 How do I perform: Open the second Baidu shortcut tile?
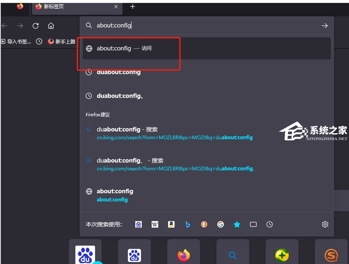(x=135, y=252)
